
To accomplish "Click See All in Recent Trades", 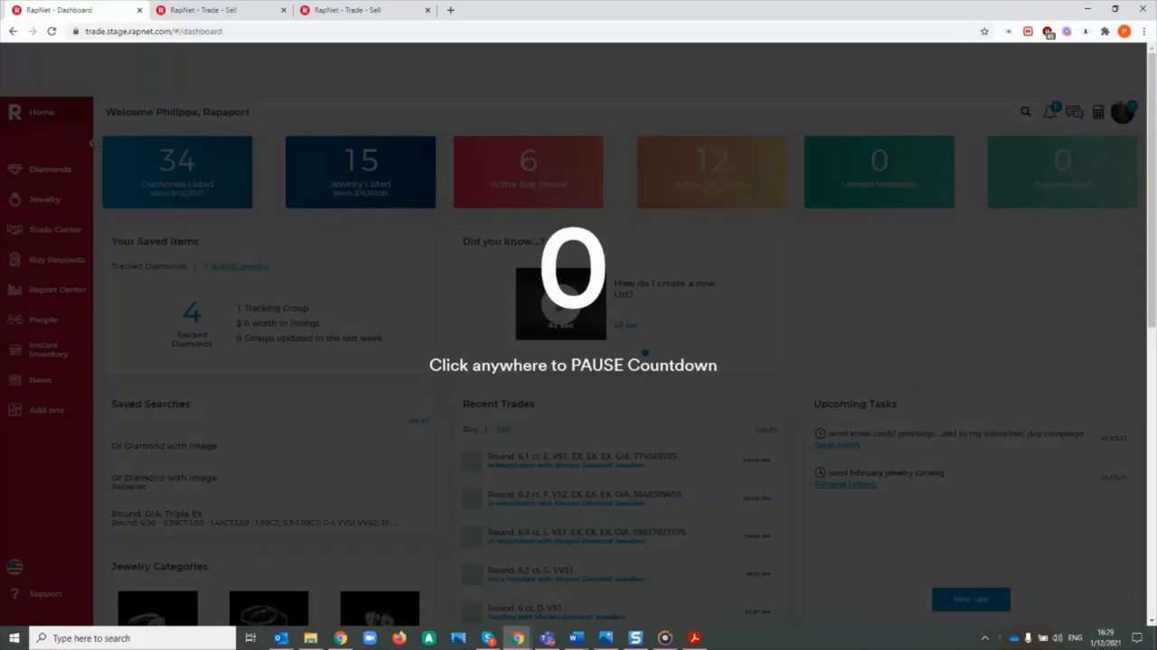I will tap(766, 430).
